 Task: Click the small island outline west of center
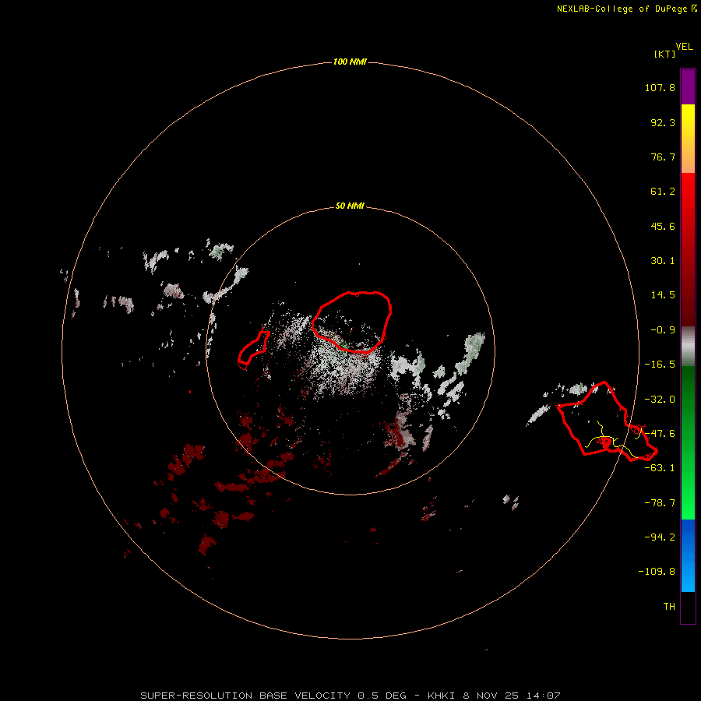pos(253,350)
